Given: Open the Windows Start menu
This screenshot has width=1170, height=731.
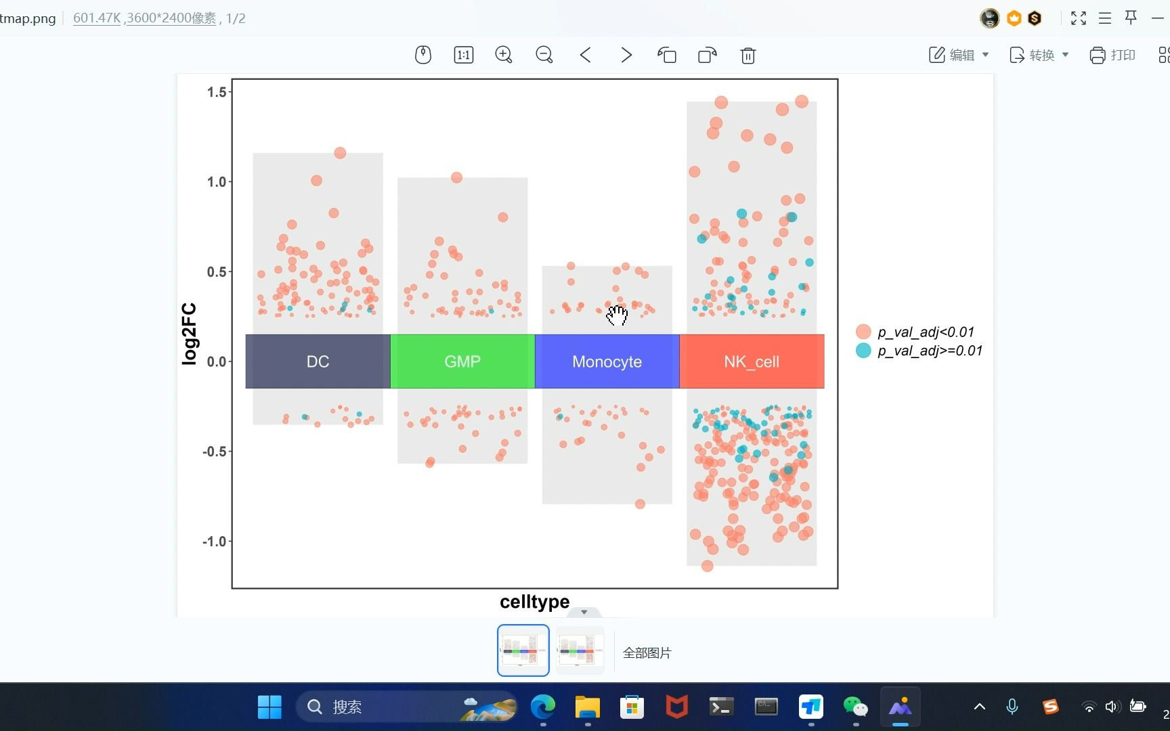Looking at the screenshot, I should point(269,707).
